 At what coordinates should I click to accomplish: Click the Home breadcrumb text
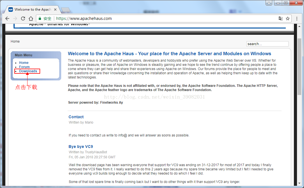click(15, 41)
